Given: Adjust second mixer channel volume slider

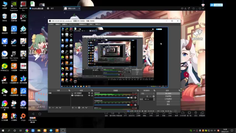Looking at the screenshot, I should (x=112, y=105).
